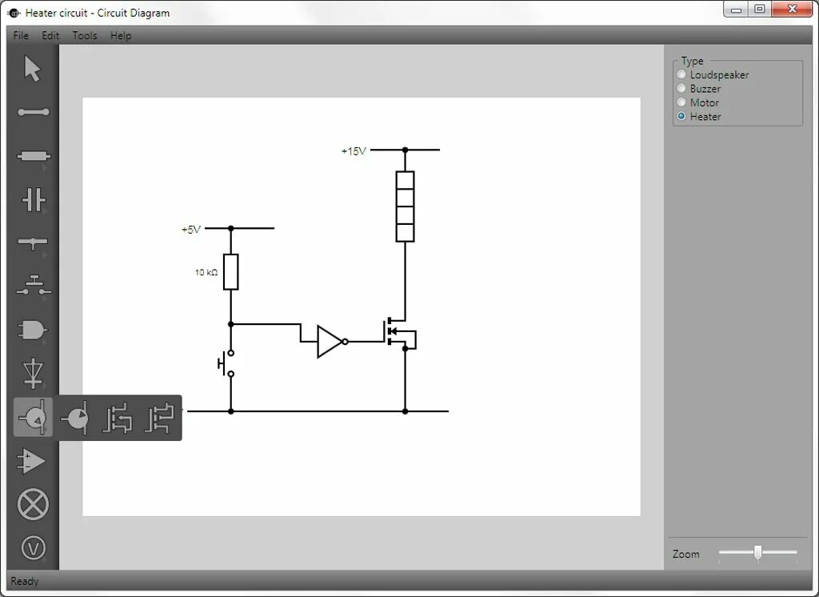Maximize the Circuit Diagram window
Viewport: 819px width, 597px height.
coord(760,9)
